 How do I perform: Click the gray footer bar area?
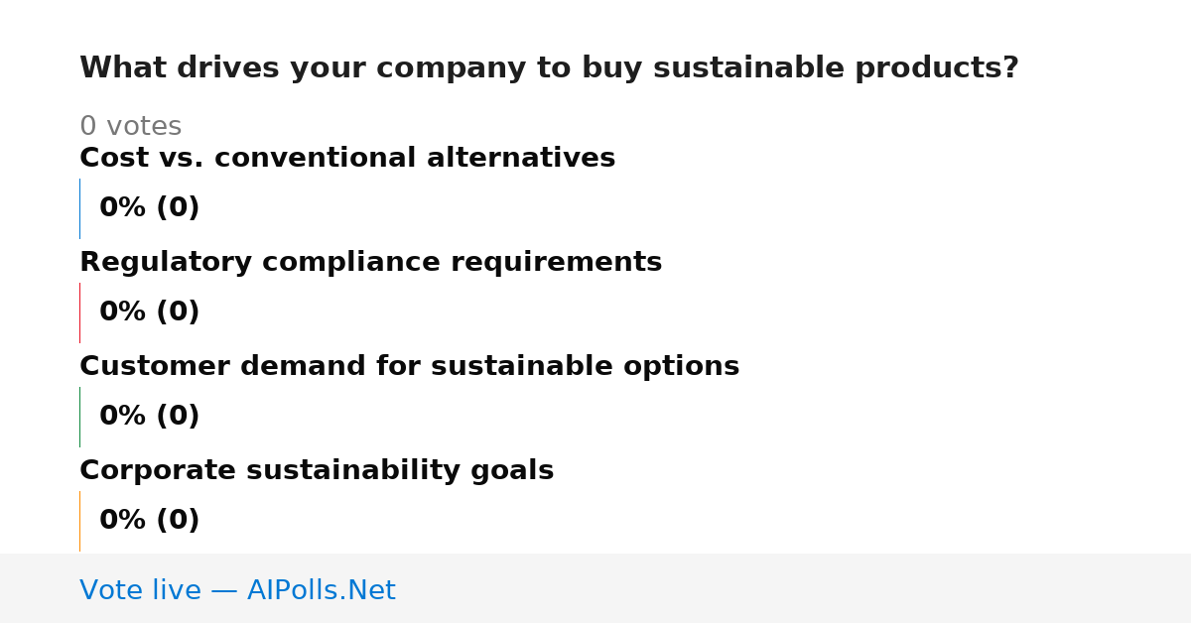(x=595, y=588)
